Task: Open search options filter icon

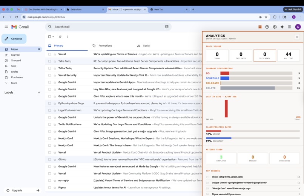Action: [x=167, y=27]
